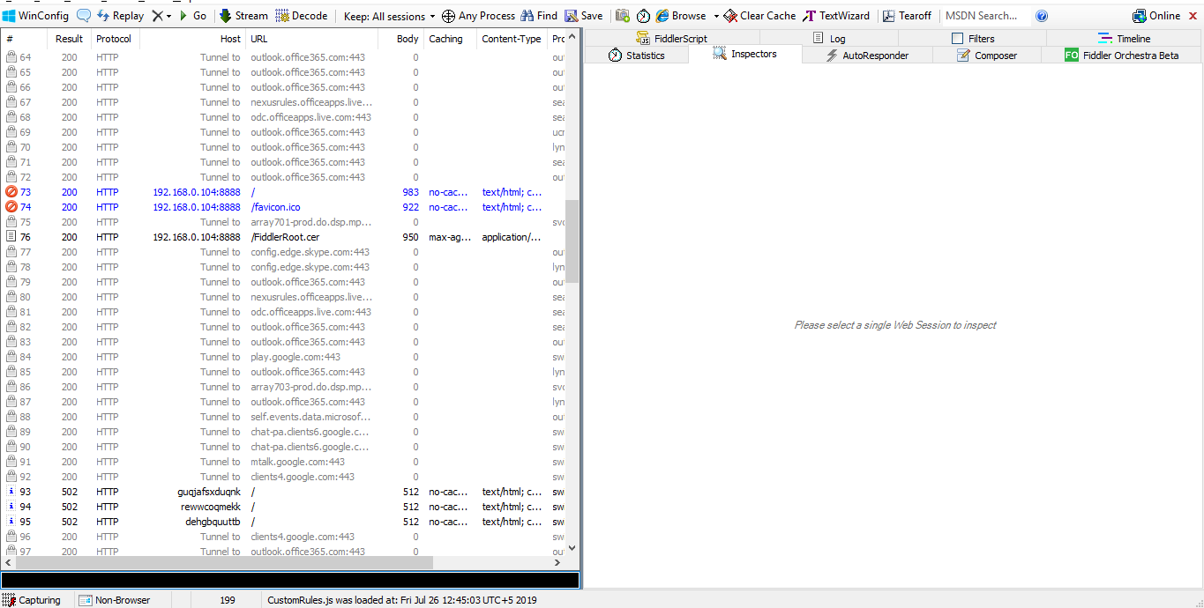Image resolution: width=1204 pixels, height=608 pixels.
Task: Close the toolbar with red X
Action: pos(1194,16)
